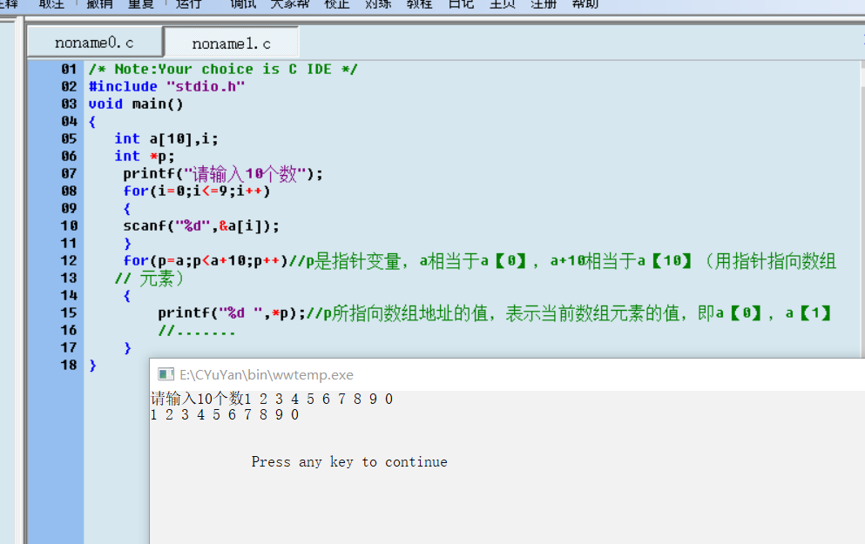
Task: Click the printf("%d ",*p) statement
Action: [232, 313]
